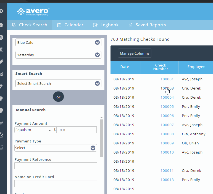This screenshot has height=194, width=213.
Task: Open the Select Smart Search dropdown
Action: [x=58, y=83]
